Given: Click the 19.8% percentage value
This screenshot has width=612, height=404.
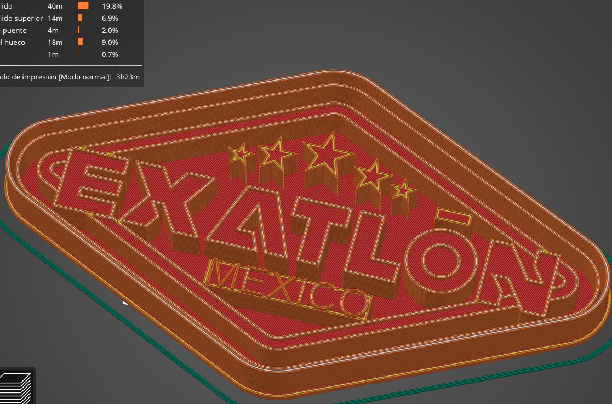Looking at the screenshot, I should tap(112, 6).
